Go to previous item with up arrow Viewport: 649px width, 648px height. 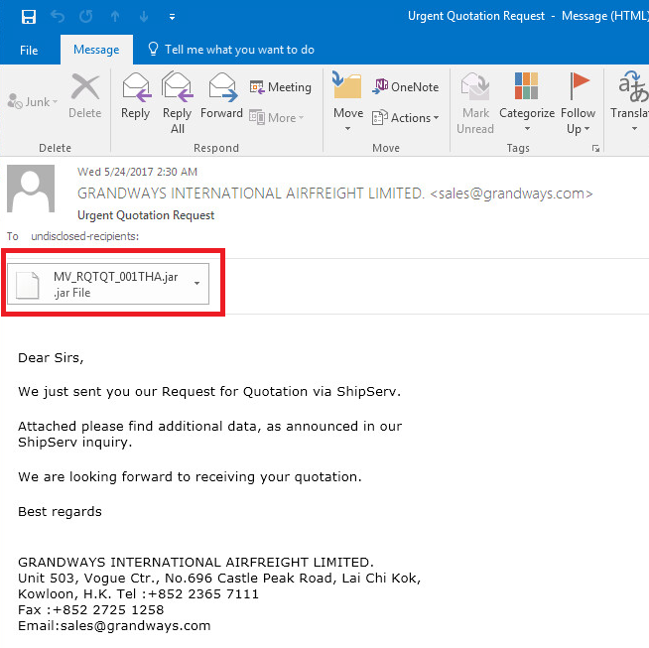115,17
